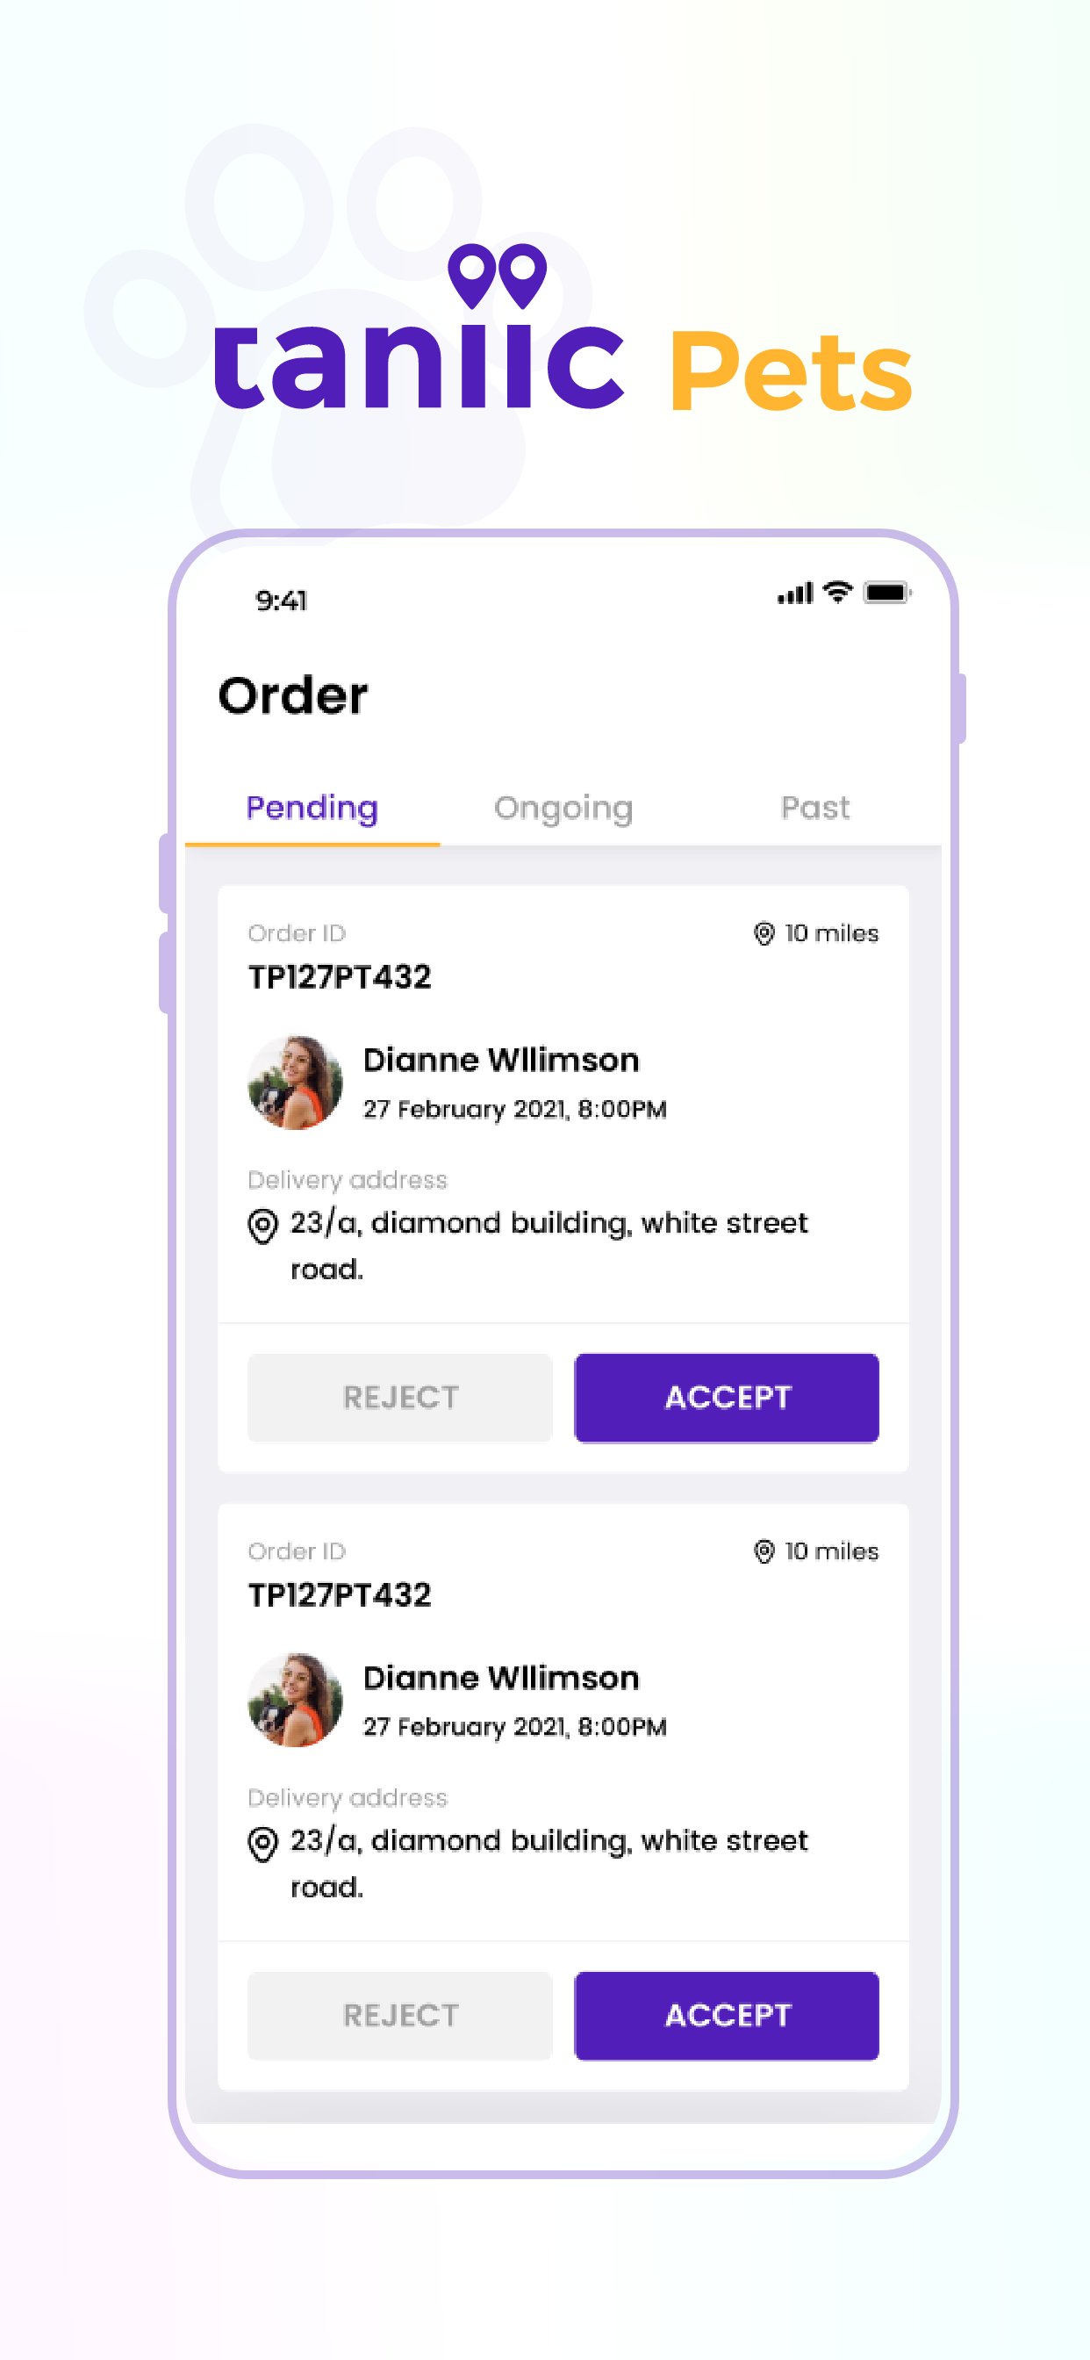This screenshot has width=1090, height=2360.
Task: Tap the cellular signal bars icon
Action: 795,594
